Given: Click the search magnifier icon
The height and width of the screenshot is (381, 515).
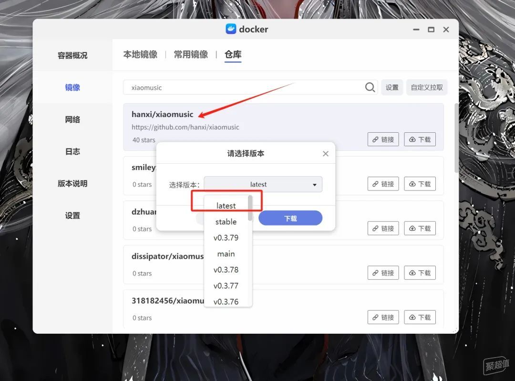Looking at the screenshot, I should click(370, 87).
